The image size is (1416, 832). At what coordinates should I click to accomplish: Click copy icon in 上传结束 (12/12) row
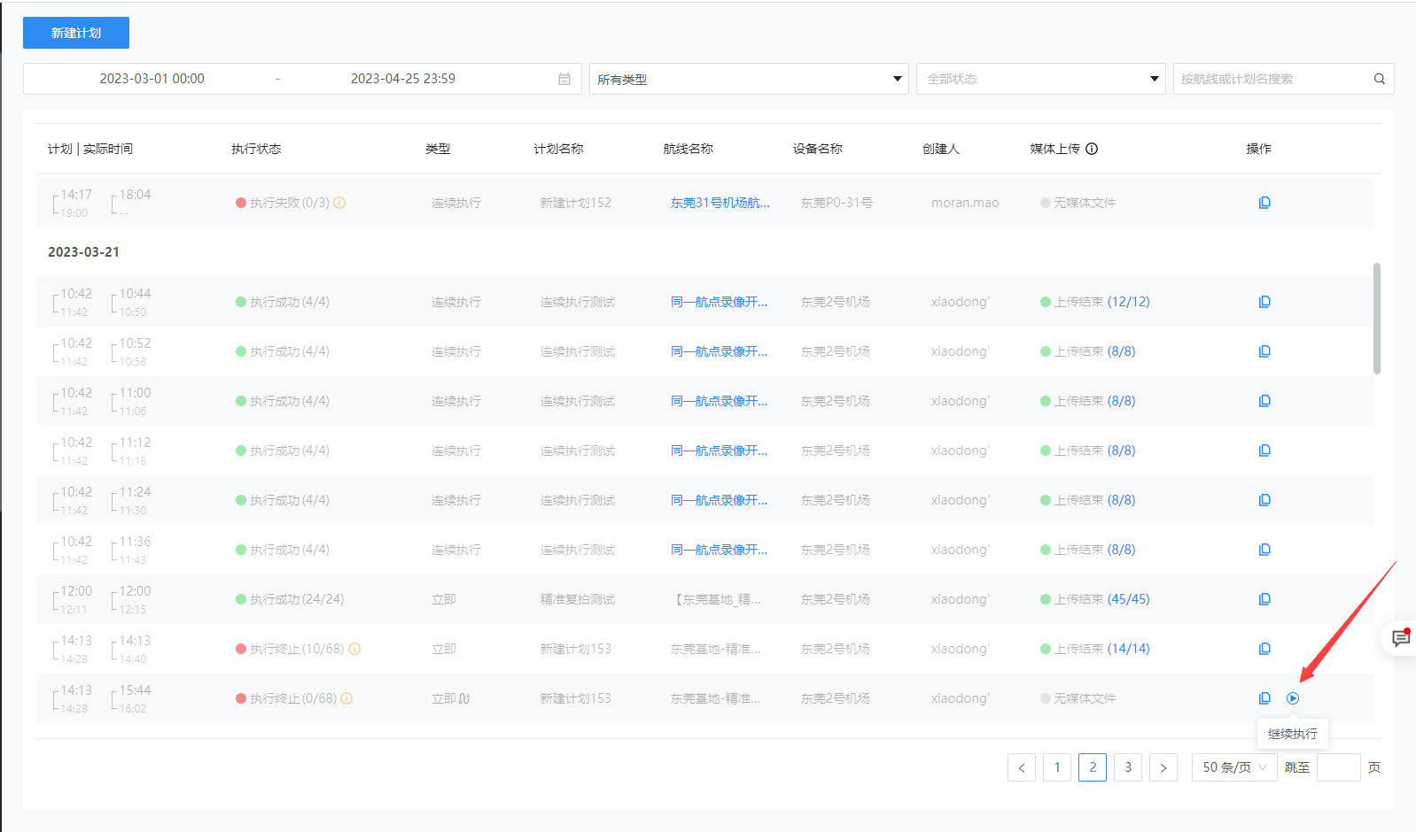coord(1264,302)
